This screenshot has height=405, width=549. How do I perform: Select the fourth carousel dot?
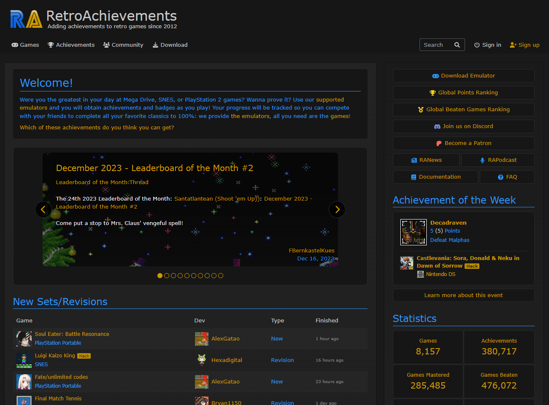[x=180, y=276]
